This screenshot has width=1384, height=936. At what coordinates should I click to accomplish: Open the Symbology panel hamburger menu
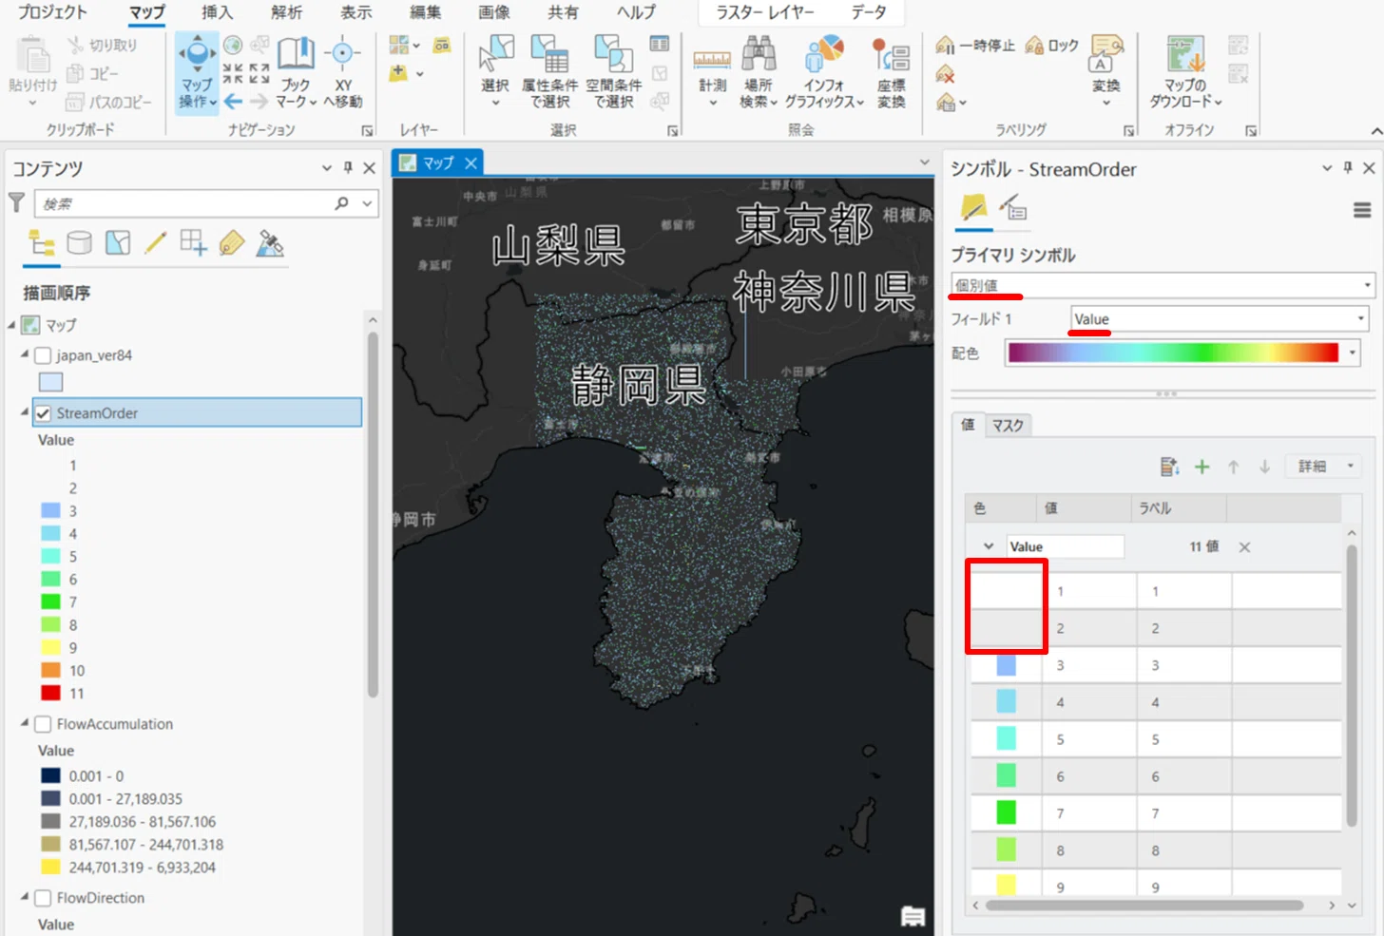1362,210
